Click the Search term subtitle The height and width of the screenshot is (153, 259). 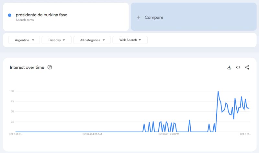click(25, 20)
